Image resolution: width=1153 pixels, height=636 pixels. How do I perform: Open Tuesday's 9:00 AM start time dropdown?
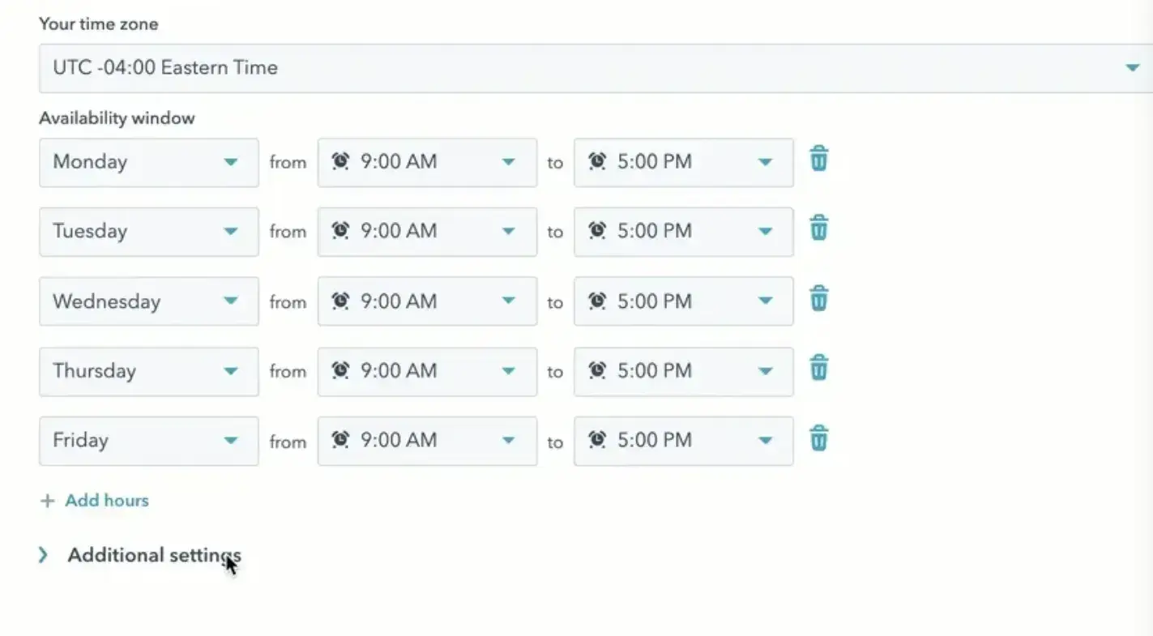point(508,231)
